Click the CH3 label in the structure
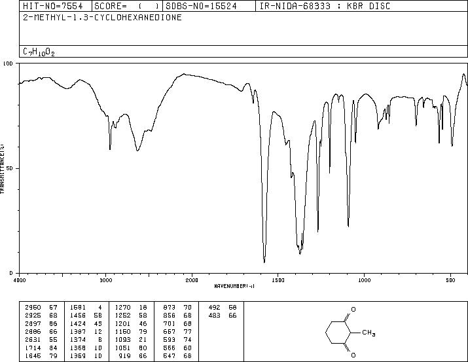The height and width of the screenshot is (362, 468). (369, 333)
